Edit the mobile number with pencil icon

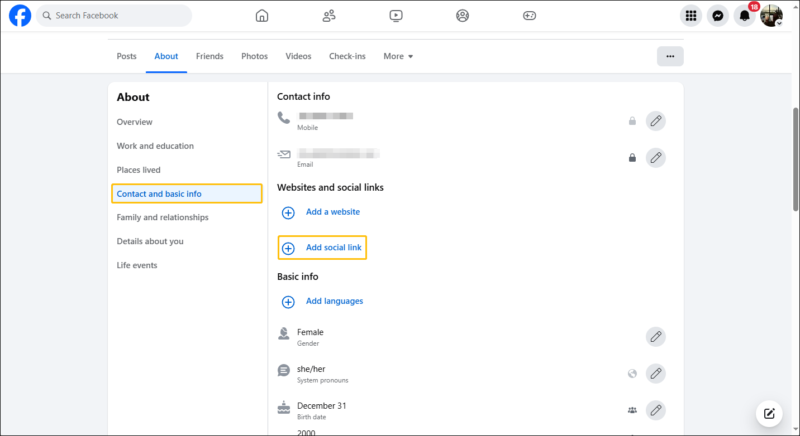pyautogui.click(x=655, y=121)
